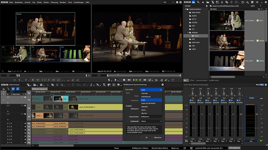Select the Multicam Sequence tab in timeline
The width and height of the screenshot is (268, 150).
(x=40, y=89)
